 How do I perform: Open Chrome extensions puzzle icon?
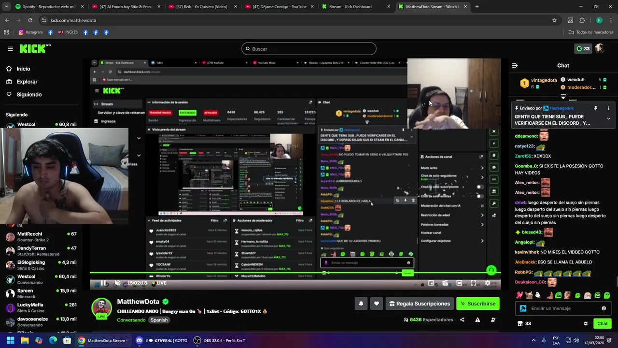pyautogui.click(x=582, y=20)
